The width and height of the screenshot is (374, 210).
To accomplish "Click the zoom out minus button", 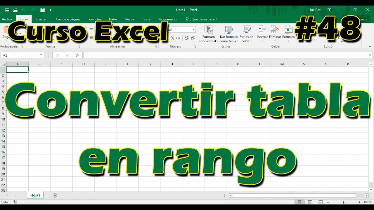I will (328, 202).
